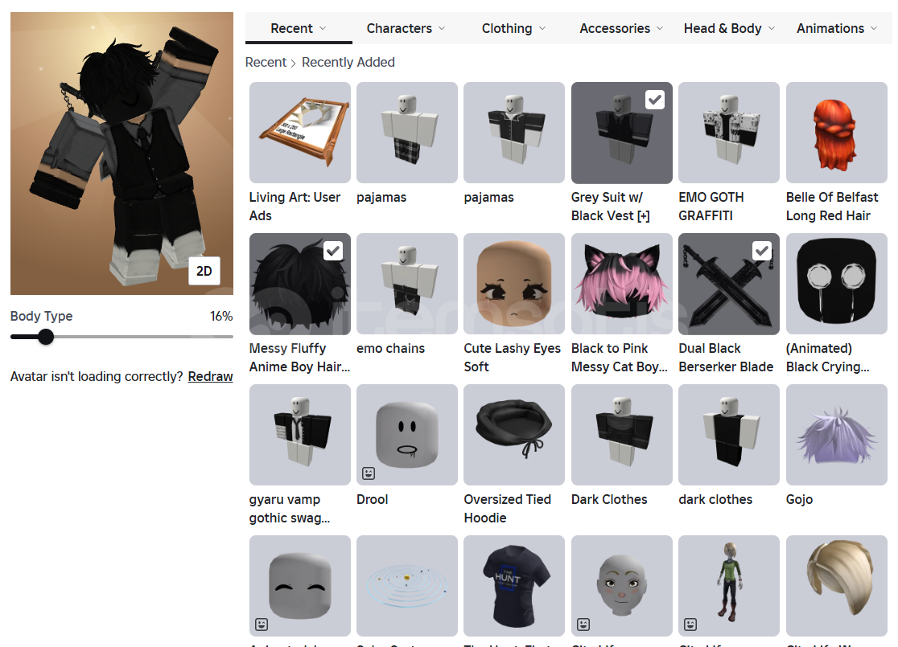
Task: Expand the Characters dropdown arrow
Action: click(442, 28)
